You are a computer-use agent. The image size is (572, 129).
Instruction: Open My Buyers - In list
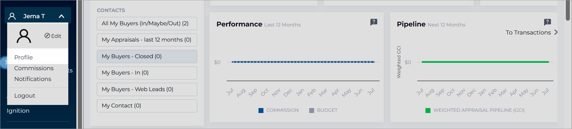pyautogui.click(x=147, y=73)
